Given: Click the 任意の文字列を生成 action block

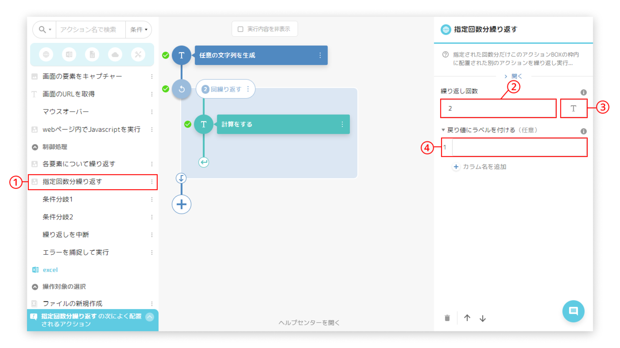Looking at the screenshot, I should click(261, 55).
